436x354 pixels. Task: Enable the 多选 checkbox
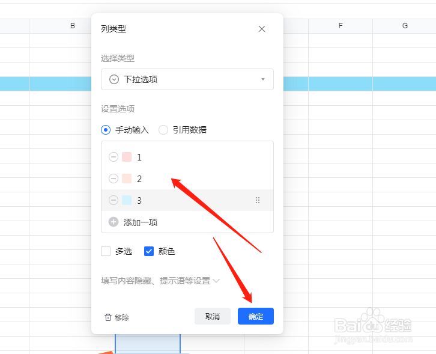click(x=106, y=251)
